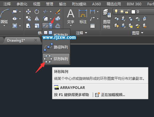Click the Thaw All Layers icon

[131, 26]
